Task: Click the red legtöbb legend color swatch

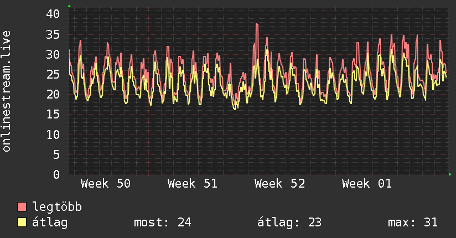Action: point(22,207)
